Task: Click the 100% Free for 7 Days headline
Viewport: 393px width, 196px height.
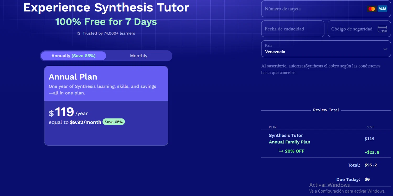Action: [106, 22]
